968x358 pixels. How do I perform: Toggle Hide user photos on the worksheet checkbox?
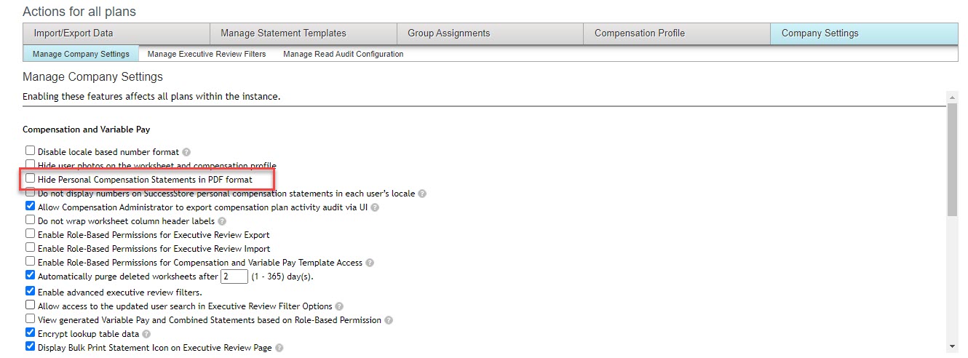[31, 165]
